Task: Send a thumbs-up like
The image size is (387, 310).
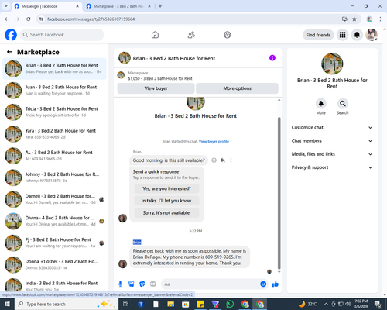Action: 276,284
